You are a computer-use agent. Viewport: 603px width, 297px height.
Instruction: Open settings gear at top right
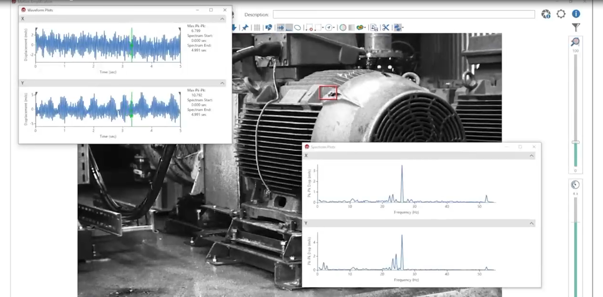coord(561,14)
